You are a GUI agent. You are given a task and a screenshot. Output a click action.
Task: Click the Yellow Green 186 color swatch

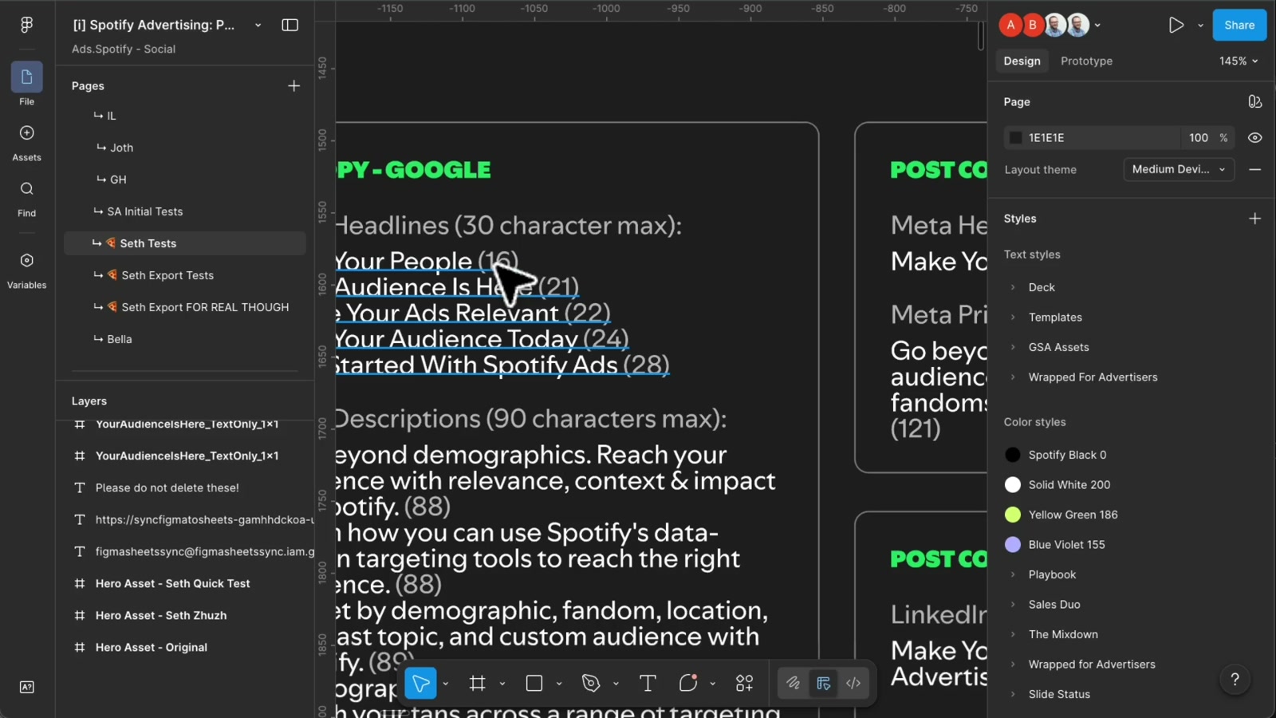tap(1013, 515)
